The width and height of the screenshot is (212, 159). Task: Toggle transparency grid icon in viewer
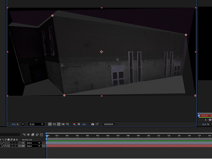(x=54, y=124)
